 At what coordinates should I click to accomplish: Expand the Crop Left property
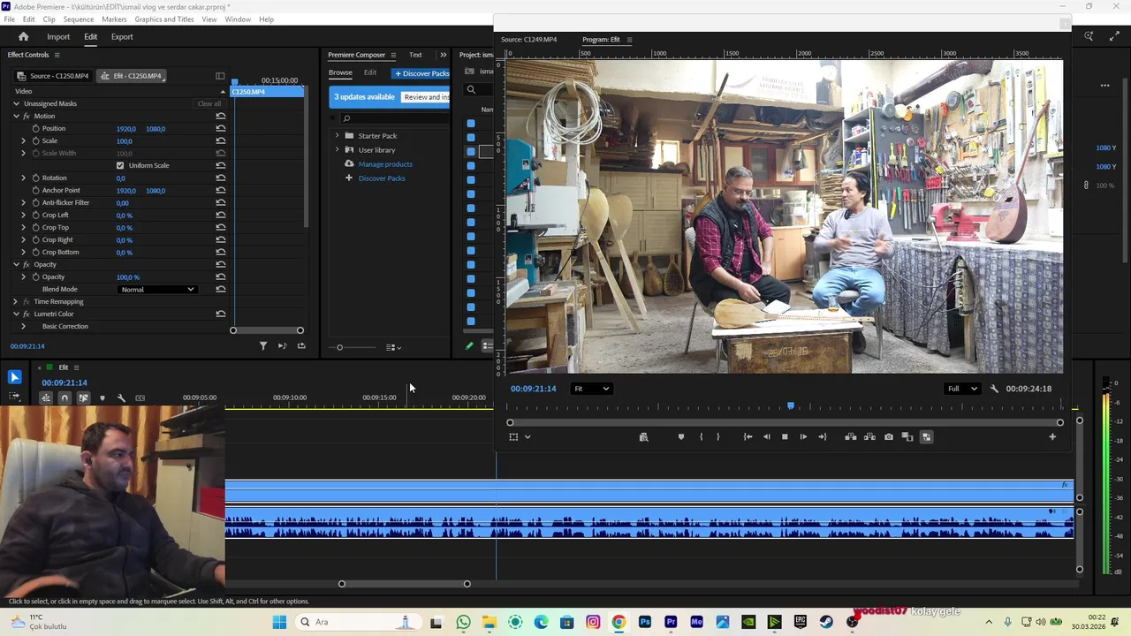pos(24,215)
